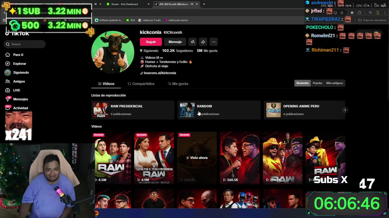Image resolution: width=389 pixels, height=218 pixels.
Task: Sort videos by Popular
Action: (318, 83)
